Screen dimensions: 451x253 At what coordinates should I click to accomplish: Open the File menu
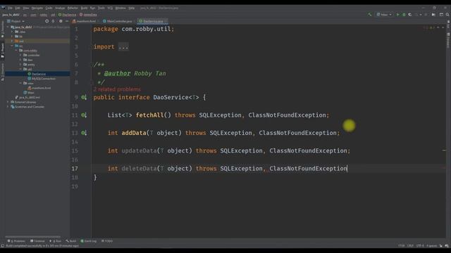(10, 8)
